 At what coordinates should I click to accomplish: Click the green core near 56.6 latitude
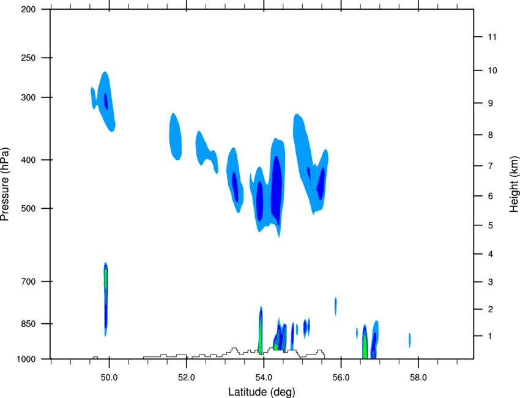point(365,346)
